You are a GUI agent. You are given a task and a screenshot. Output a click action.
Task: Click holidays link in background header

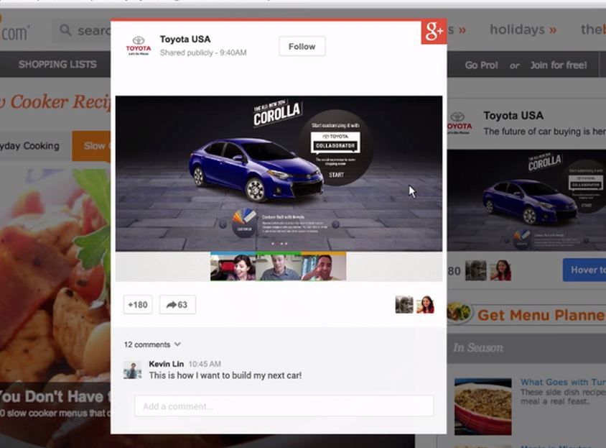523,29
